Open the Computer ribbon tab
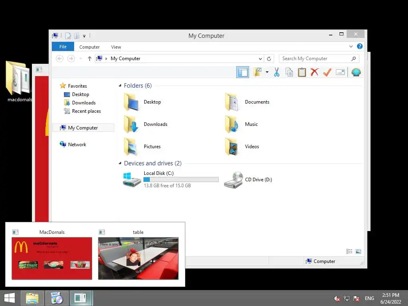Viewport: 408px width, 306px height. point(89,47)
